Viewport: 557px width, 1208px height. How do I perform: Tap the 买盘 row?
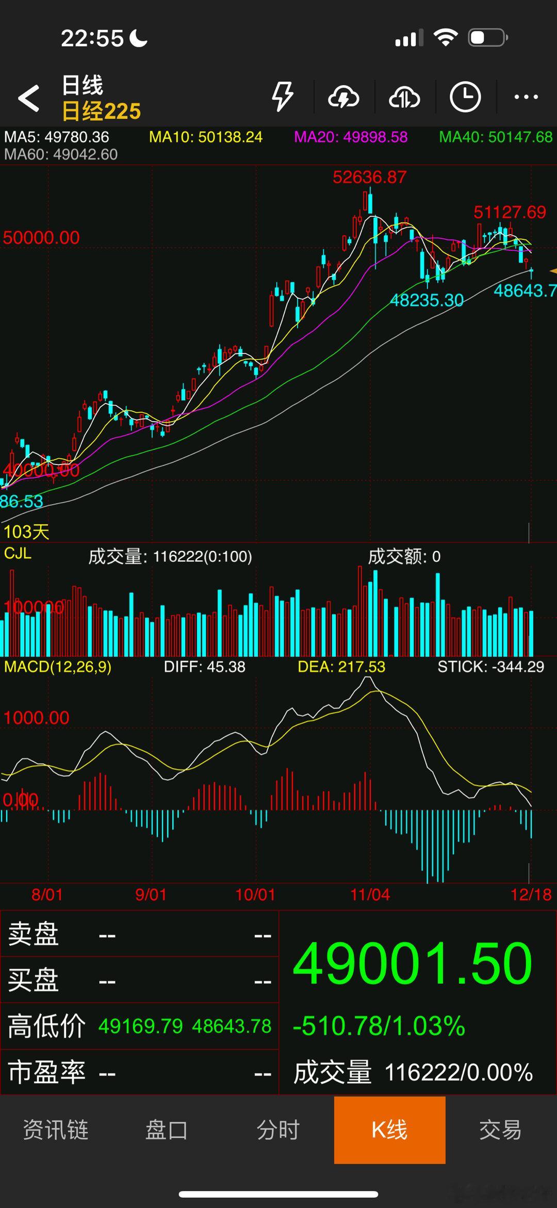click(139, 980)
